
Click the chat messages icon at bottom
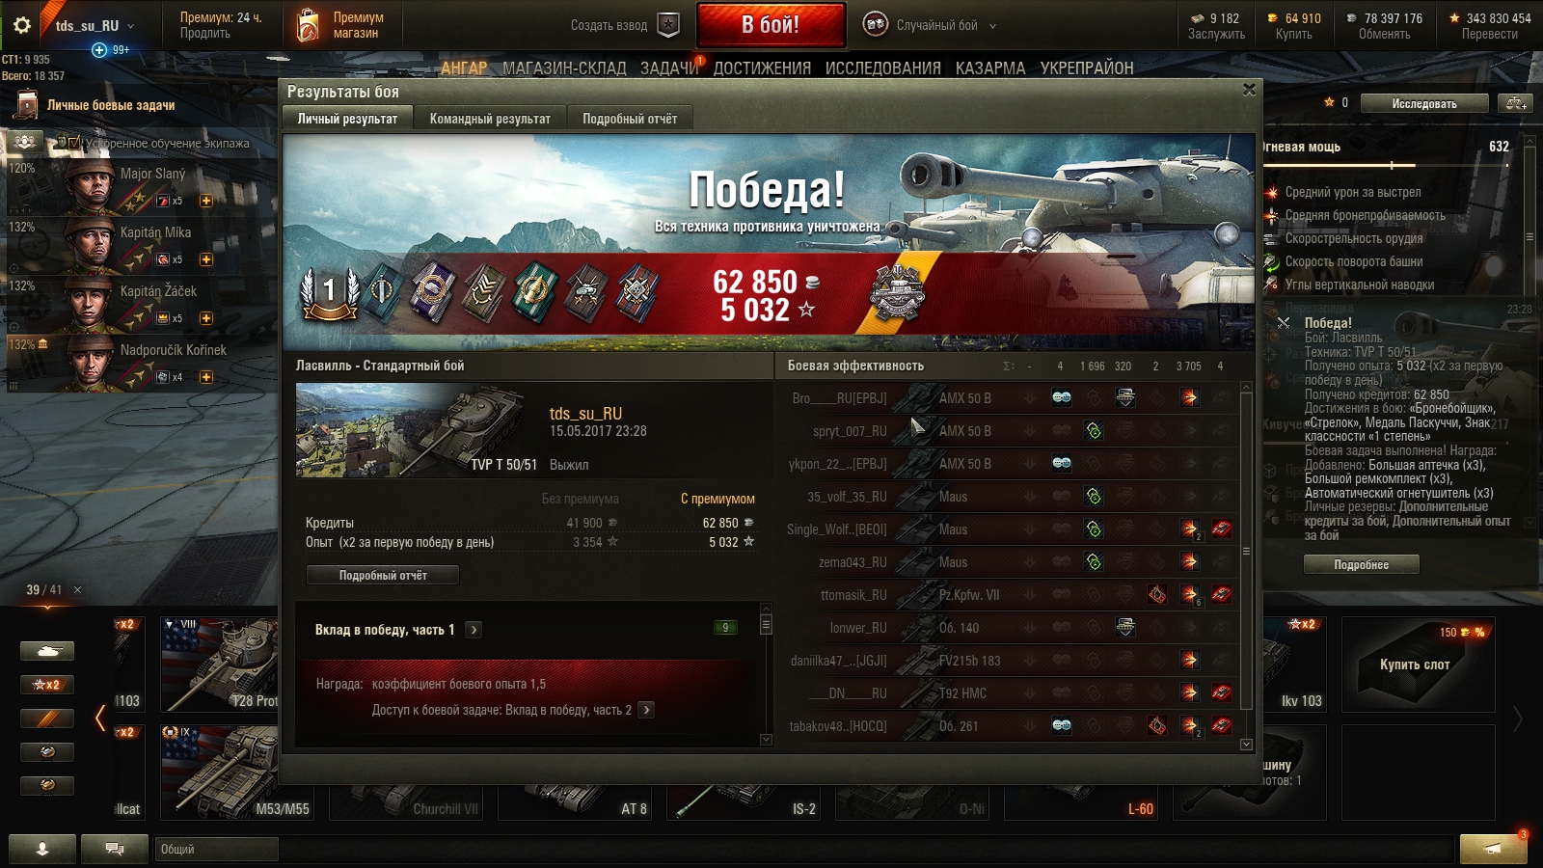click(115, 849)
